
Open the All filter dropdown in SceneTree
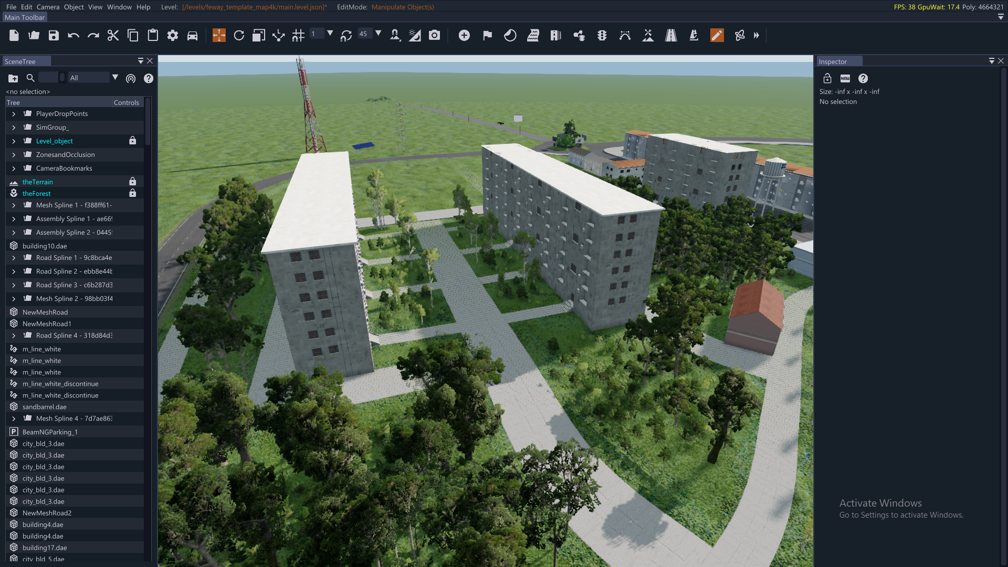[x=115, y=78]
